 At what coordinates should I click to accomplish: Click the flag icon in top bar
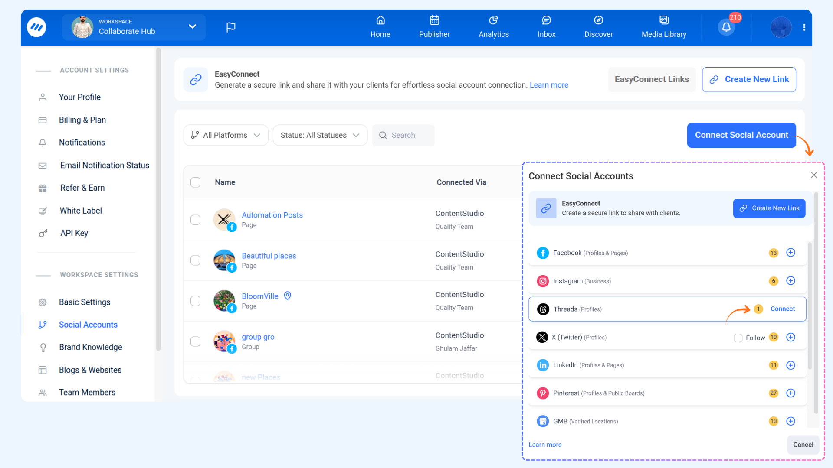[231, 27]
